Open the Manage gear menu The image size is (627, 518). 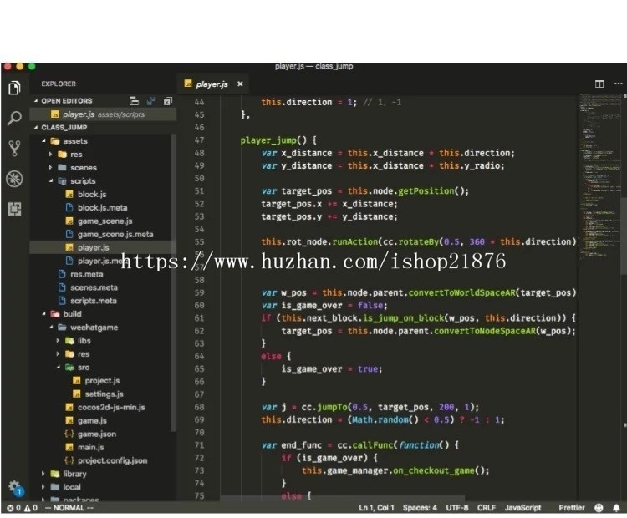click(x=15, y=487)
